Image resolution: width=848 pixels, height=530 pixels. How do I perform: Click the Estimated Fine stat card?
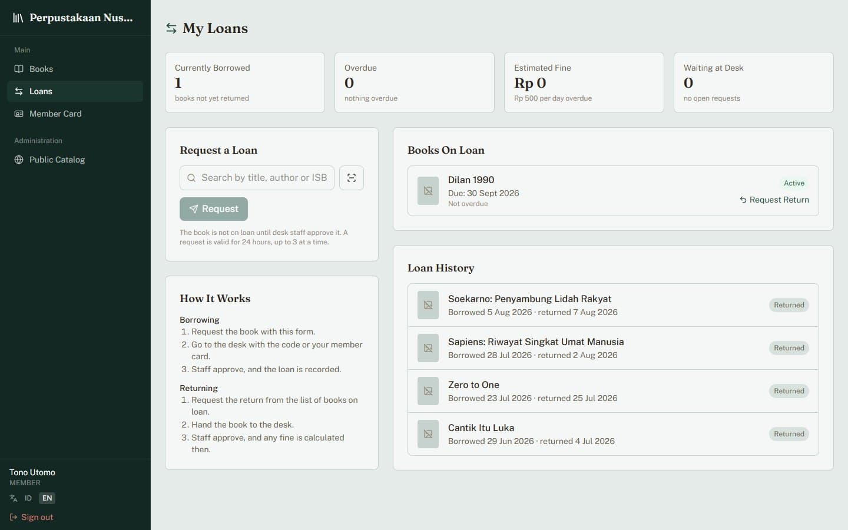[584, 82]
